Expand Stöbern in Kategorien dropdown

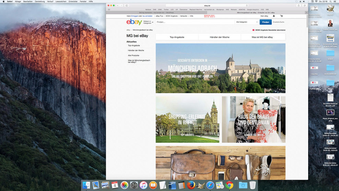[x=148, y=22]
